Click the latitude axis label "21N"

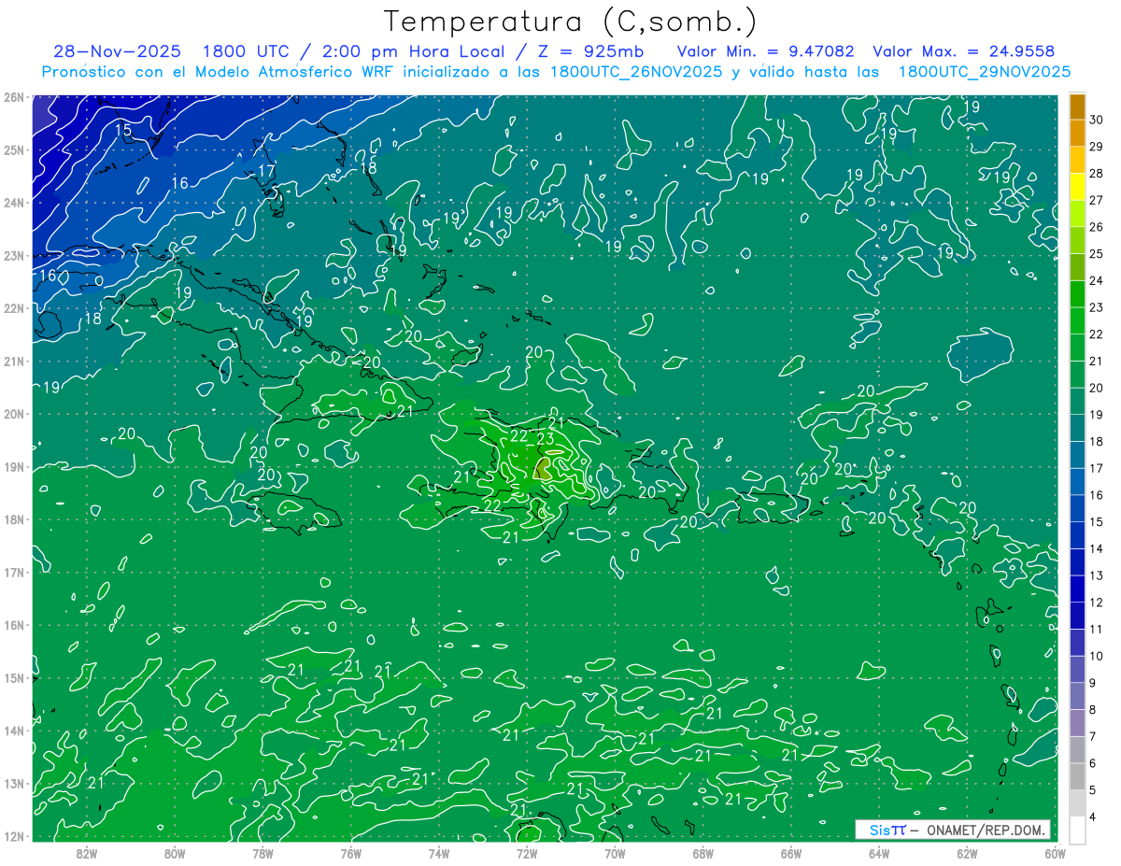pos(14,361)
